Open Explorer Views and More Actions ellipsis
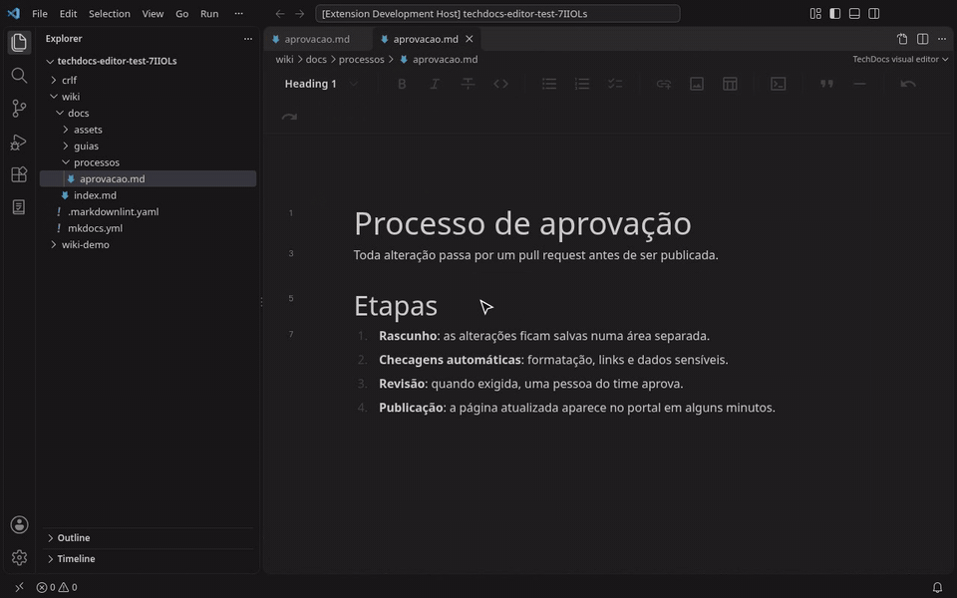The height and width of the screenshot is (598, 957). [x=248, y=39]
